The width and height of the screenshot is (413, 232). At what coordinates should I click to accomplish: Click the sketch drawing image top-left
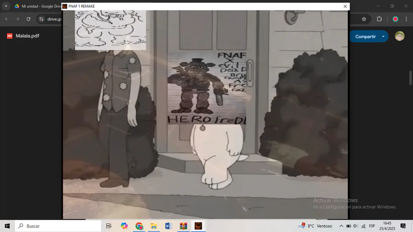tap(110, 30)
